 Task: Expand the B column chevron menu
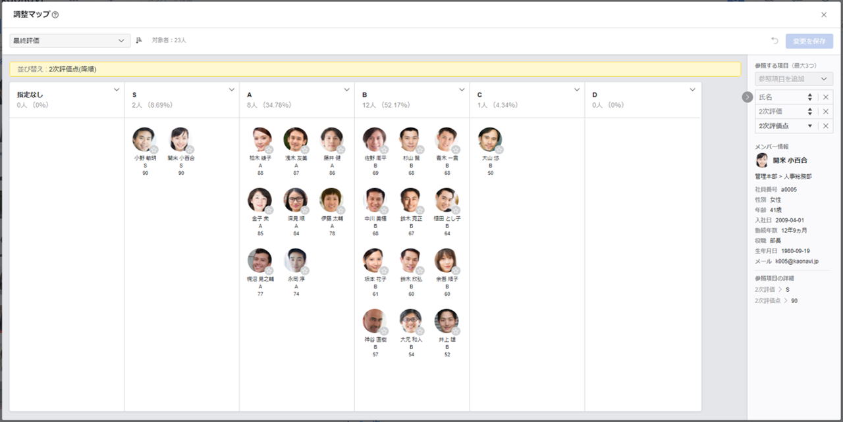[462, 90]
